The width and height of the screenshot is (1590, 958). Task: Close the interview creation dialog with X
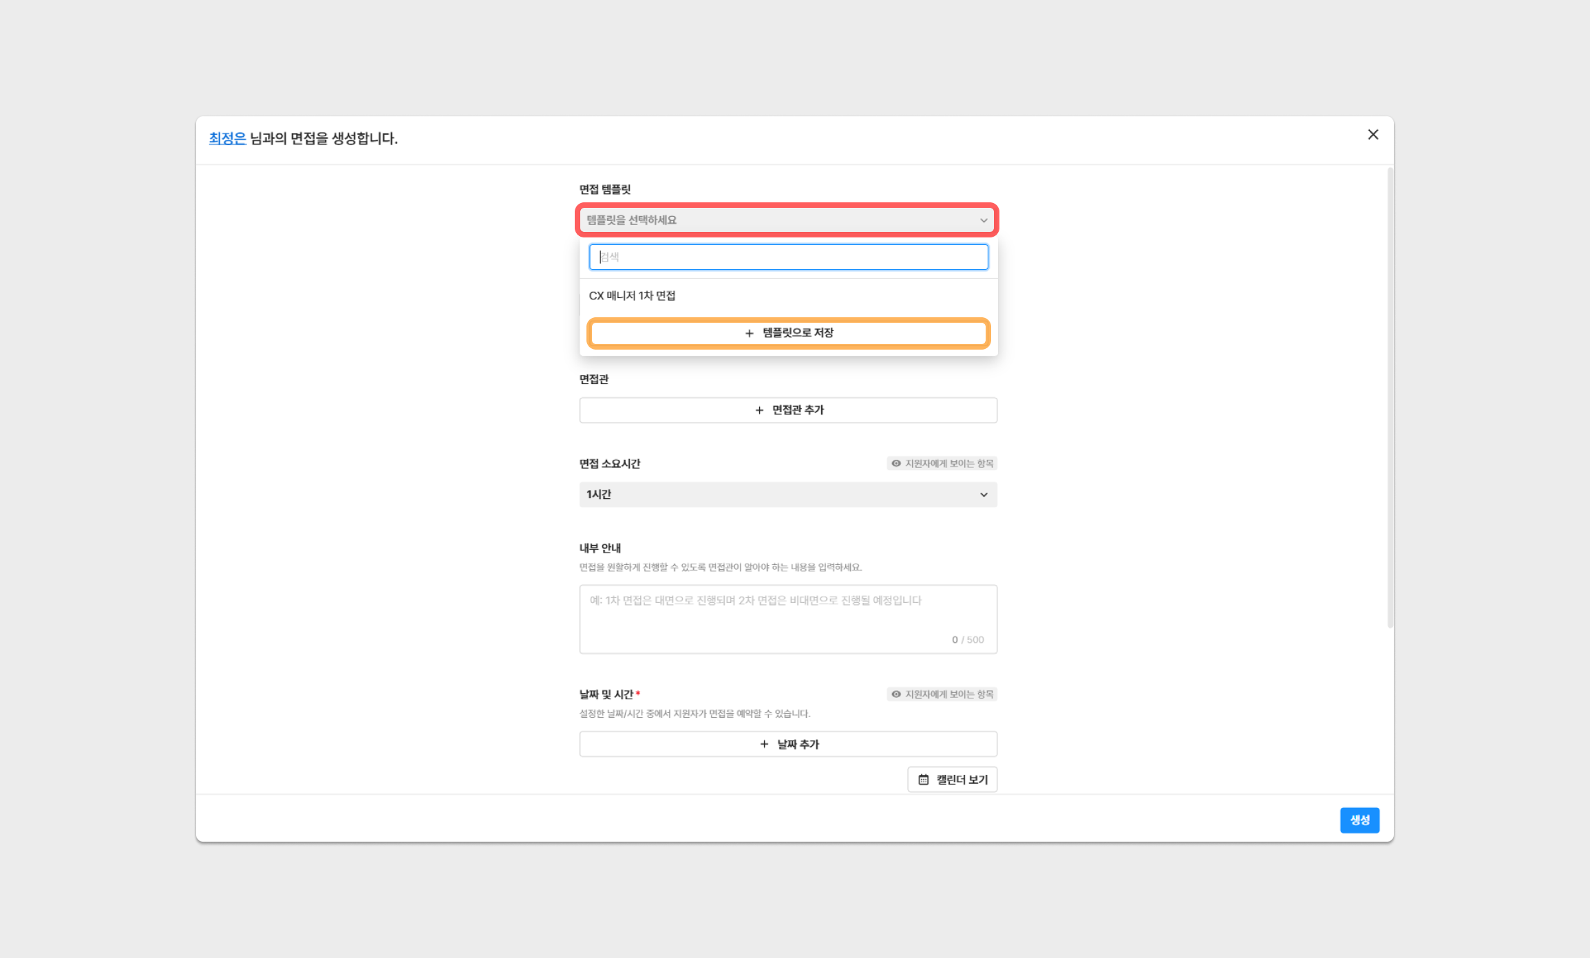point(1372,135)
